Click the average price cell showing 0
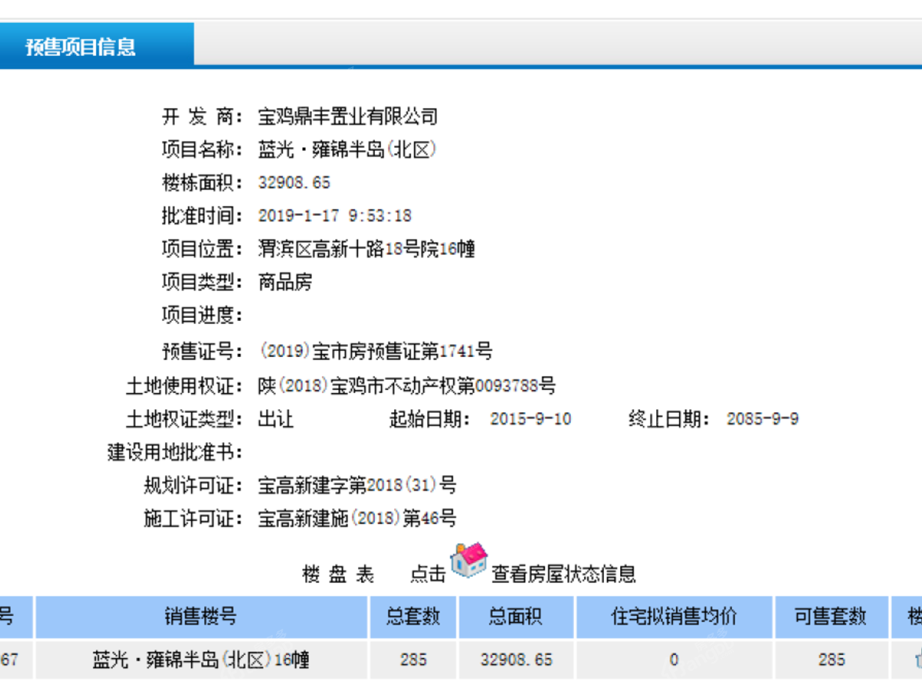 click(x=674, y=660)
